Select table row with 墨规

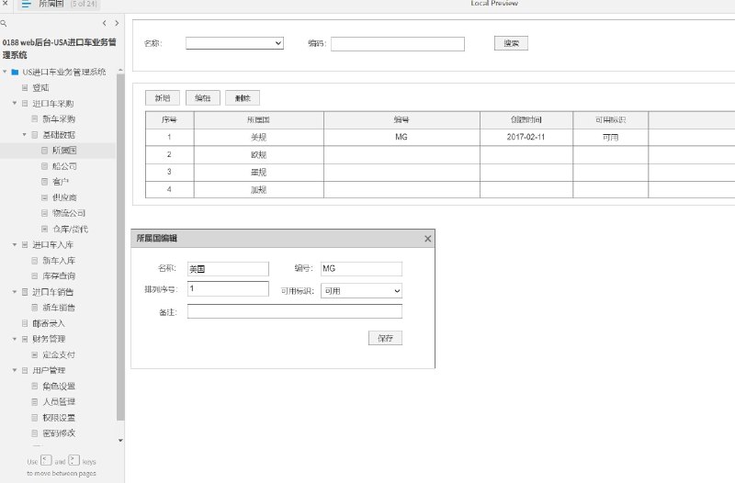point(440,172)
